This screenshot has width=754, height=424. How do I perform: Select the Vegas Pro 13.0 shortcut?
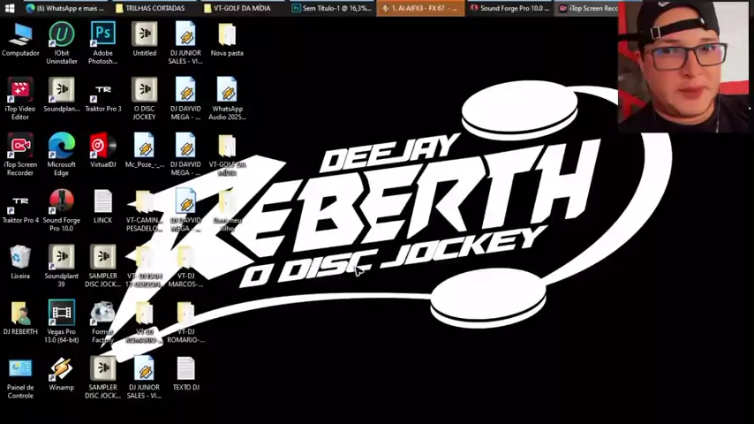pos(61,314)
